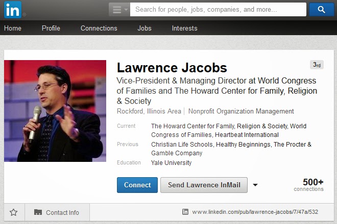Click the blue search magnifier button
337x224 pixels.
pyautogui.click(x=321, y=9)
